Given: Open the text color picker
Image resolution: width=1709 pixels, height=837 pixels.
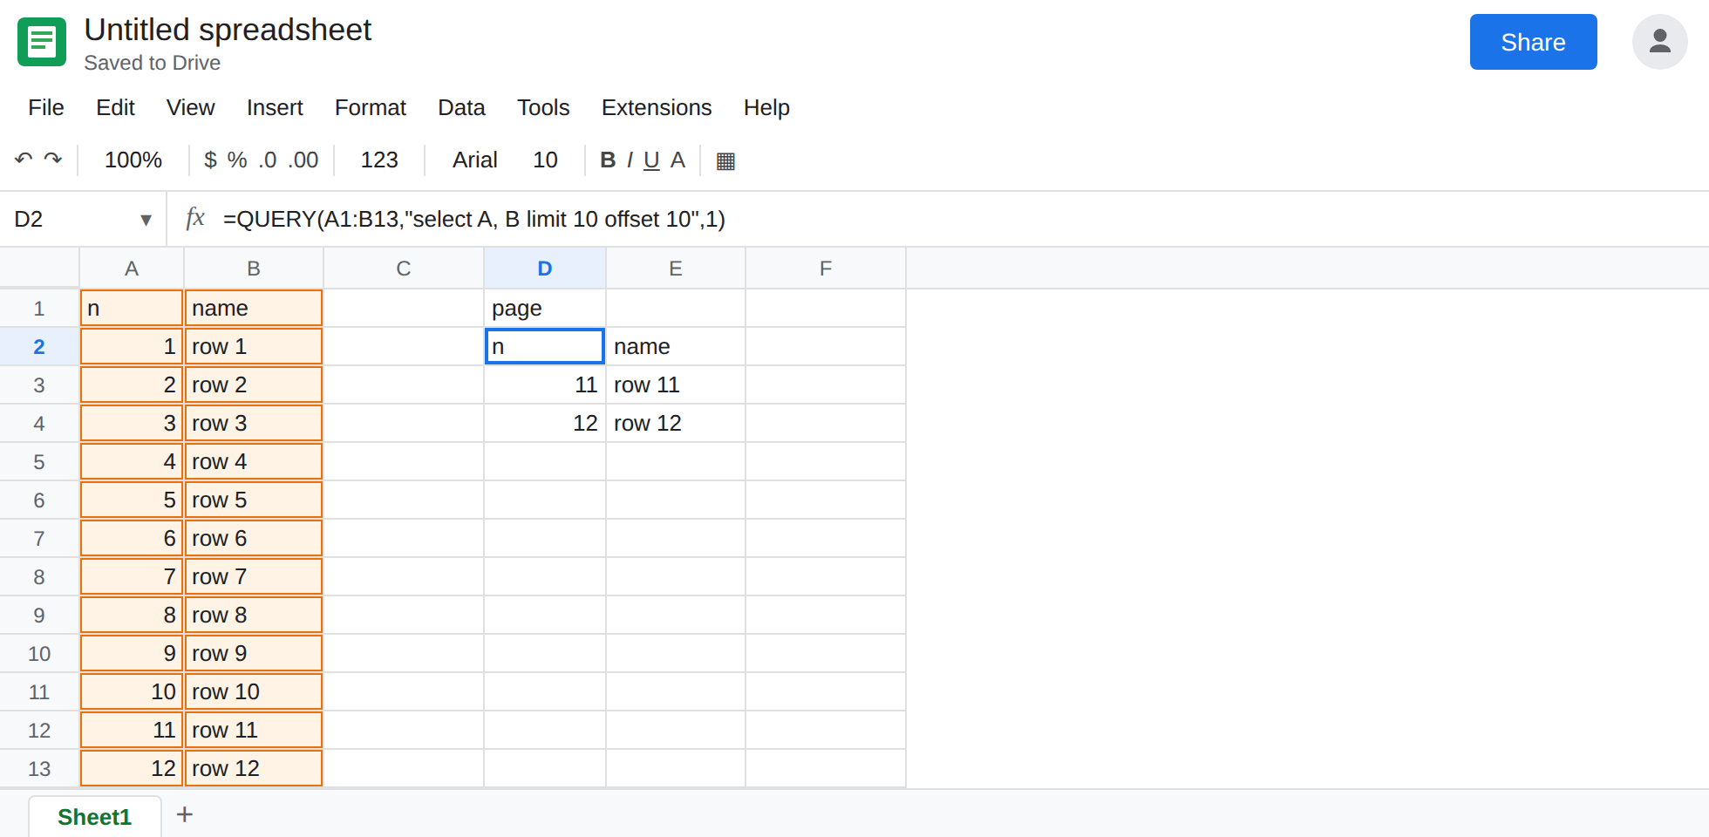Looking at the screenshot, I should point(677,160).
